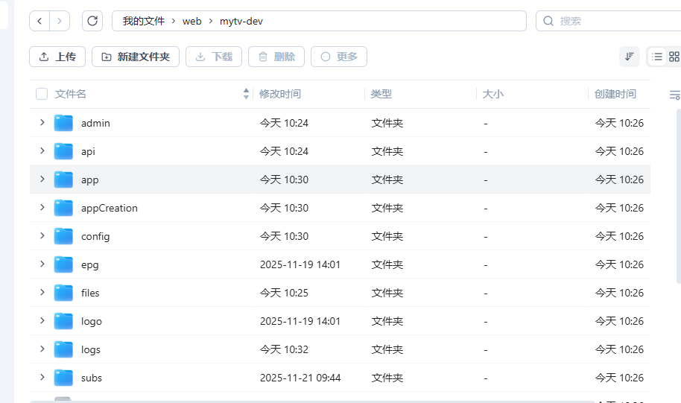Click the logs folder icon

click(63, 349)
